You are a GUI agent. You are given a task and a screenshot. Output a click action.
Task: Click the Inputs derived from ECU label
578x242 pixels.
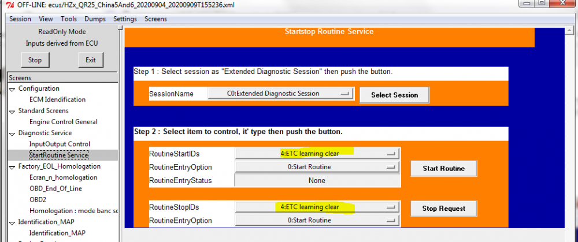click(x=62, y=43)
